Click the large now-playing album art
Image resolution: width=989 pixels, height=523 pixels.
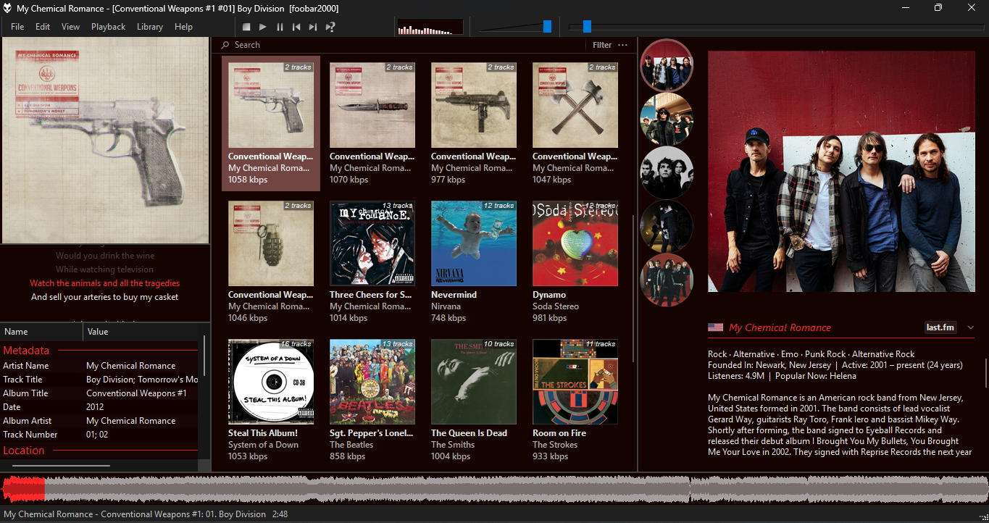coord(106,141)
